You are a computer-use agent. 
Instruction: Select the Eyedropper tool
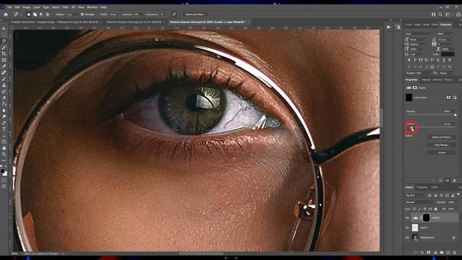point(4,66)
